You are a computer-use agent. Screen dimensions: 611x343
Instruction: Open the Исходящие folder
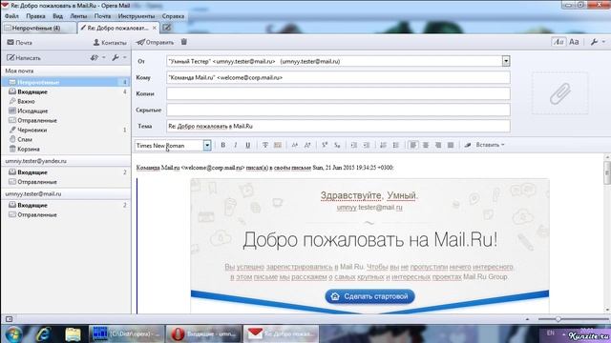[x=66, y=111]
